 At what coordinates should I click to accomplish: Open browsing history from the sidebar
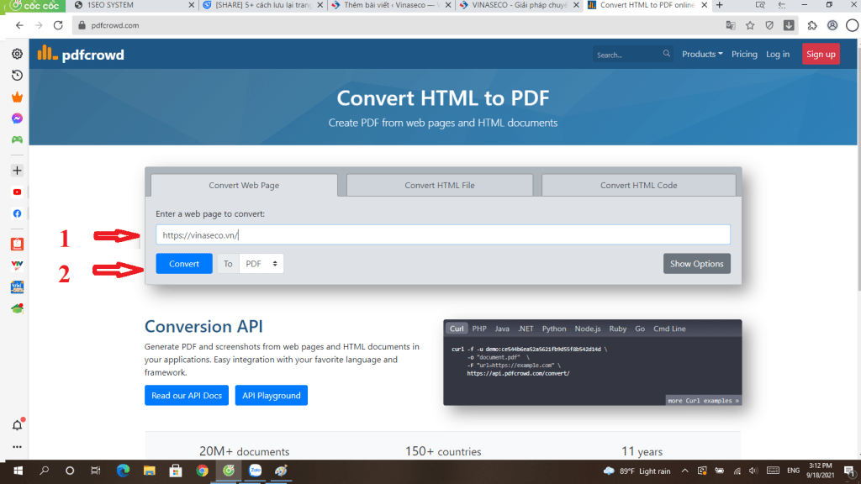tap(17, 76)
